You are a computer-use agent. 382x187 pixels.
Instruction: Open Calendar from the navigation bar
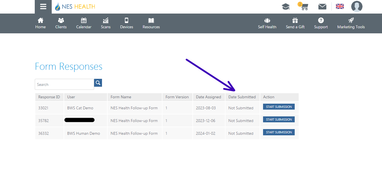(84, 23)
